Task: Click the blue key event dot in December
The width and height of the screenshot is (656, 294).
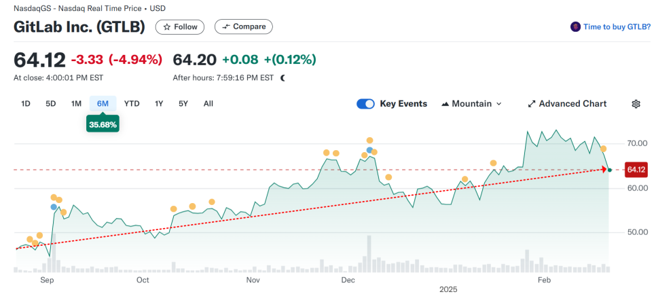Action: pyautogui.click(x=369, y=150)
